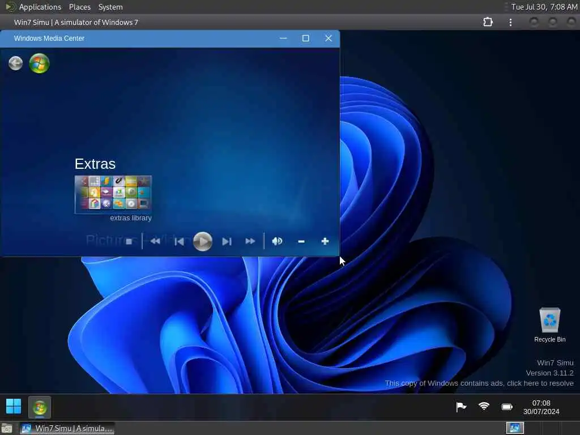Stop playback with the square button

[129, 241]
